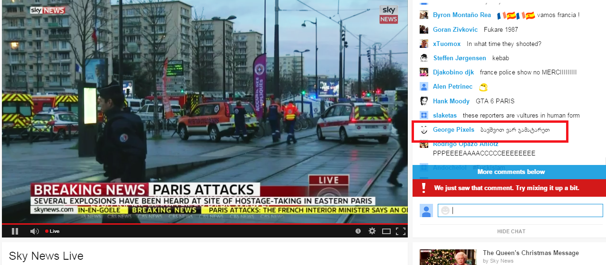606x265 pixels.
Task: Mute the video volume
Action: (x=34, y=231)
